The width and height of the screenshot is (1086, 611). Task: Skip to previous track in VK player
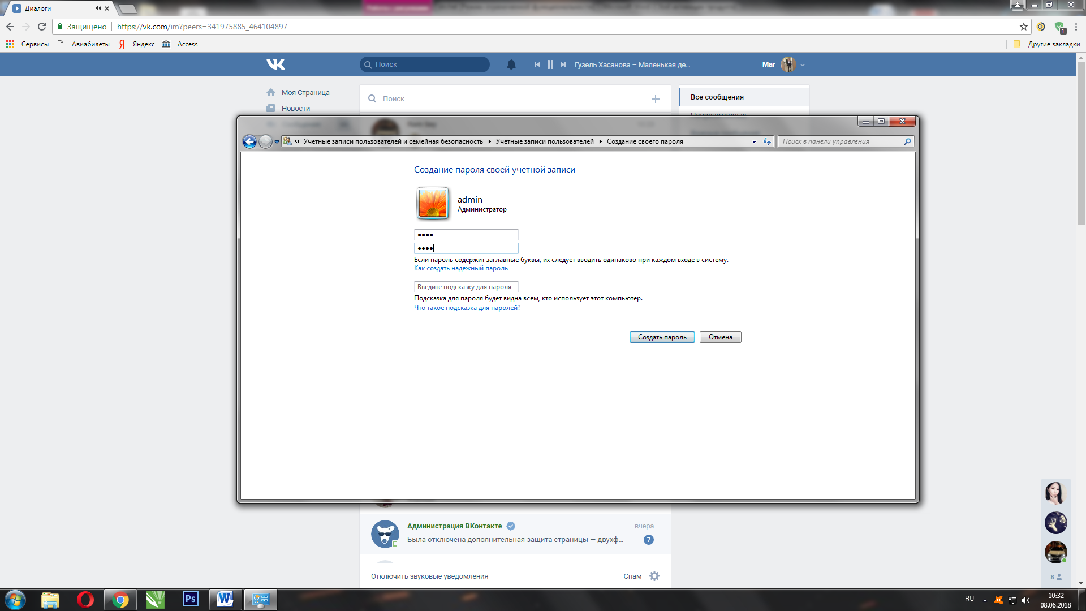(x=537, y=64)
